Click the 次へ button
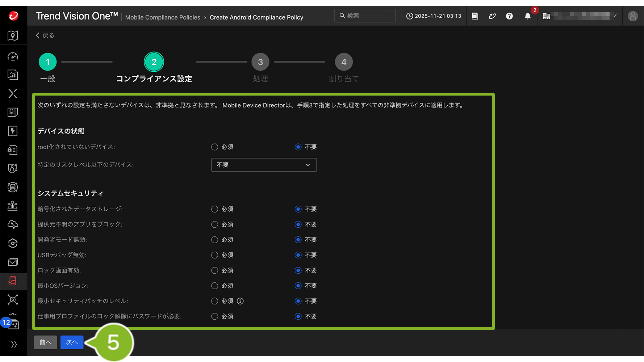The width and height of the screenshot is (644, 362). point(72,342)
